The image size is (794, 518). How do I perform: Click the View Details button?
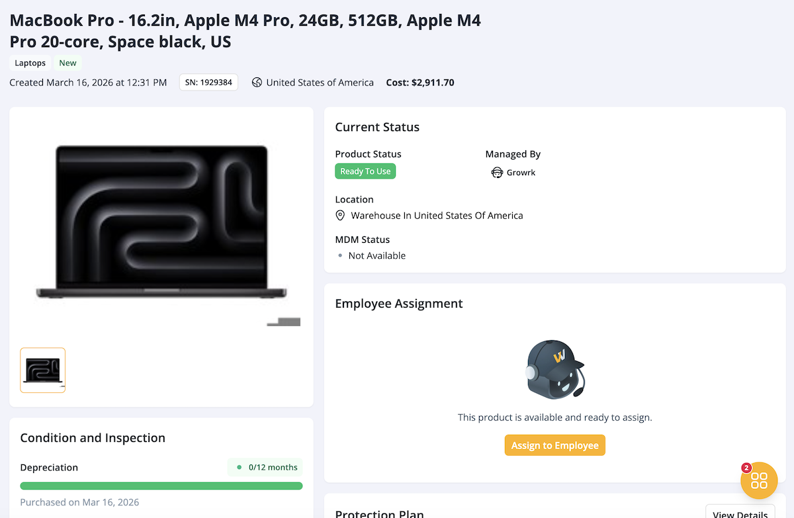tap(740, 513)
